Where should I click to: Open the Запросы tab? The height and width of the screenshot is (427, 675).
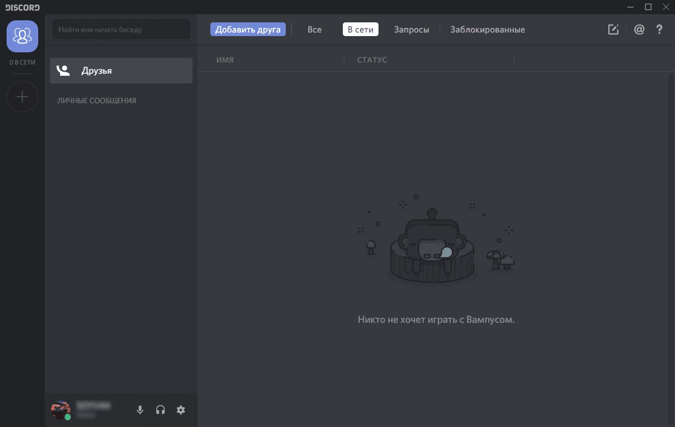pyautogui.click(x=412, y=29)
